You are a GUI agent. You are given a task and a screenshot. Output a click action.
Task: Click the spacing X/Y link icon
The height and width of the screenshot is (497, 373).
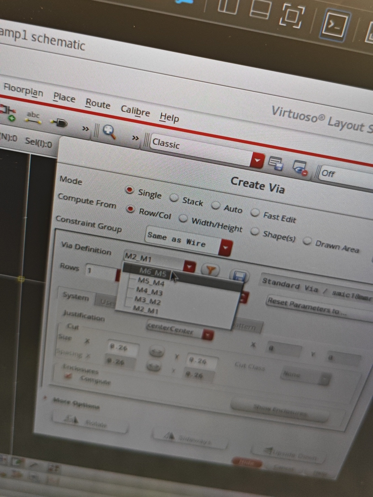pos(153,366)
